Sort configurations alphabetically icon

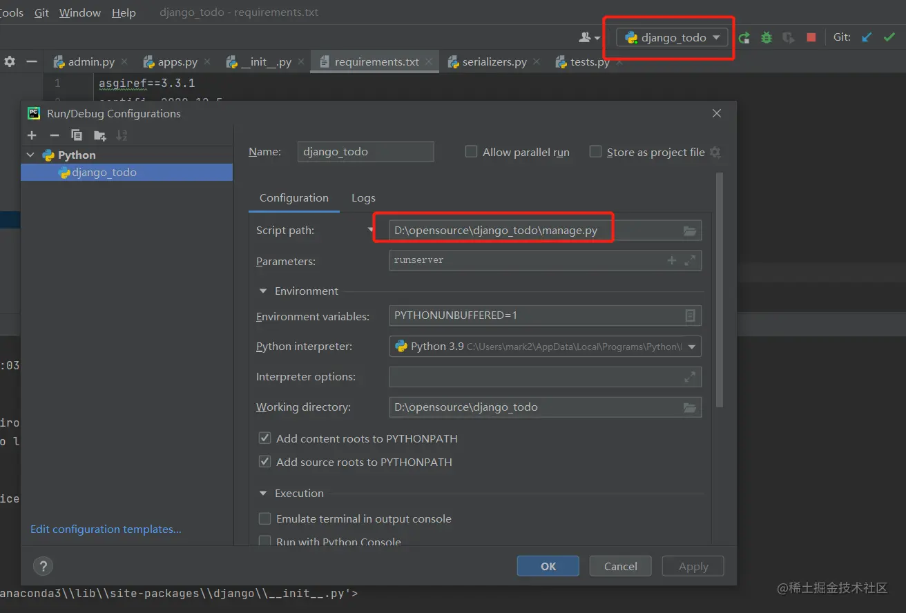click(x=122, y=135)
